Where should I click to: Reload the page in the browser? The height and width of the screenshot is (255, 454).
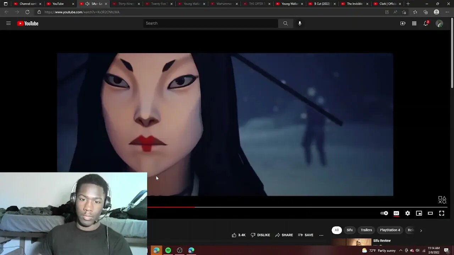(27, 12)
